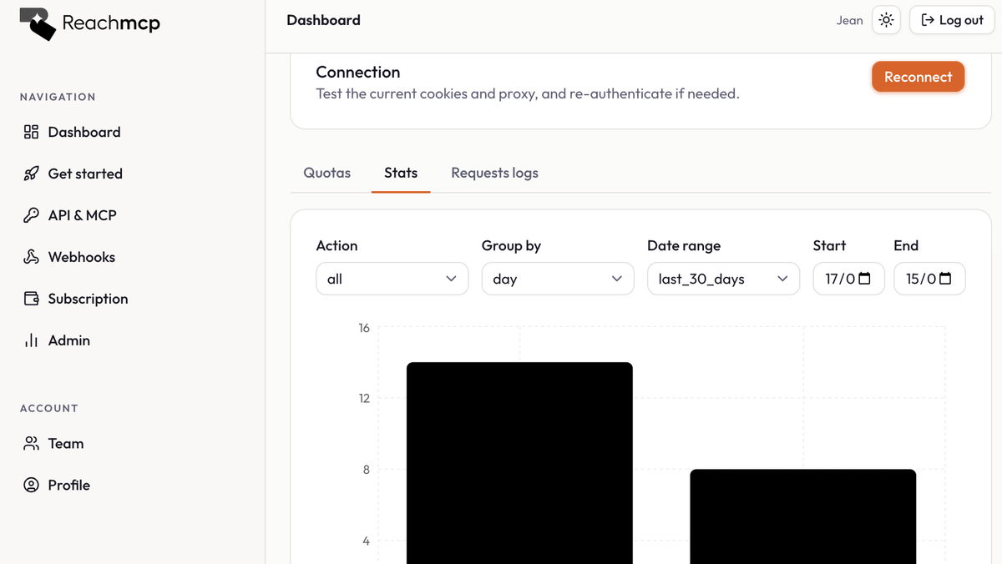This screenshot has height=564, width=1002.
Task: Switch to the Quotas tab
Action: (327, 173)
